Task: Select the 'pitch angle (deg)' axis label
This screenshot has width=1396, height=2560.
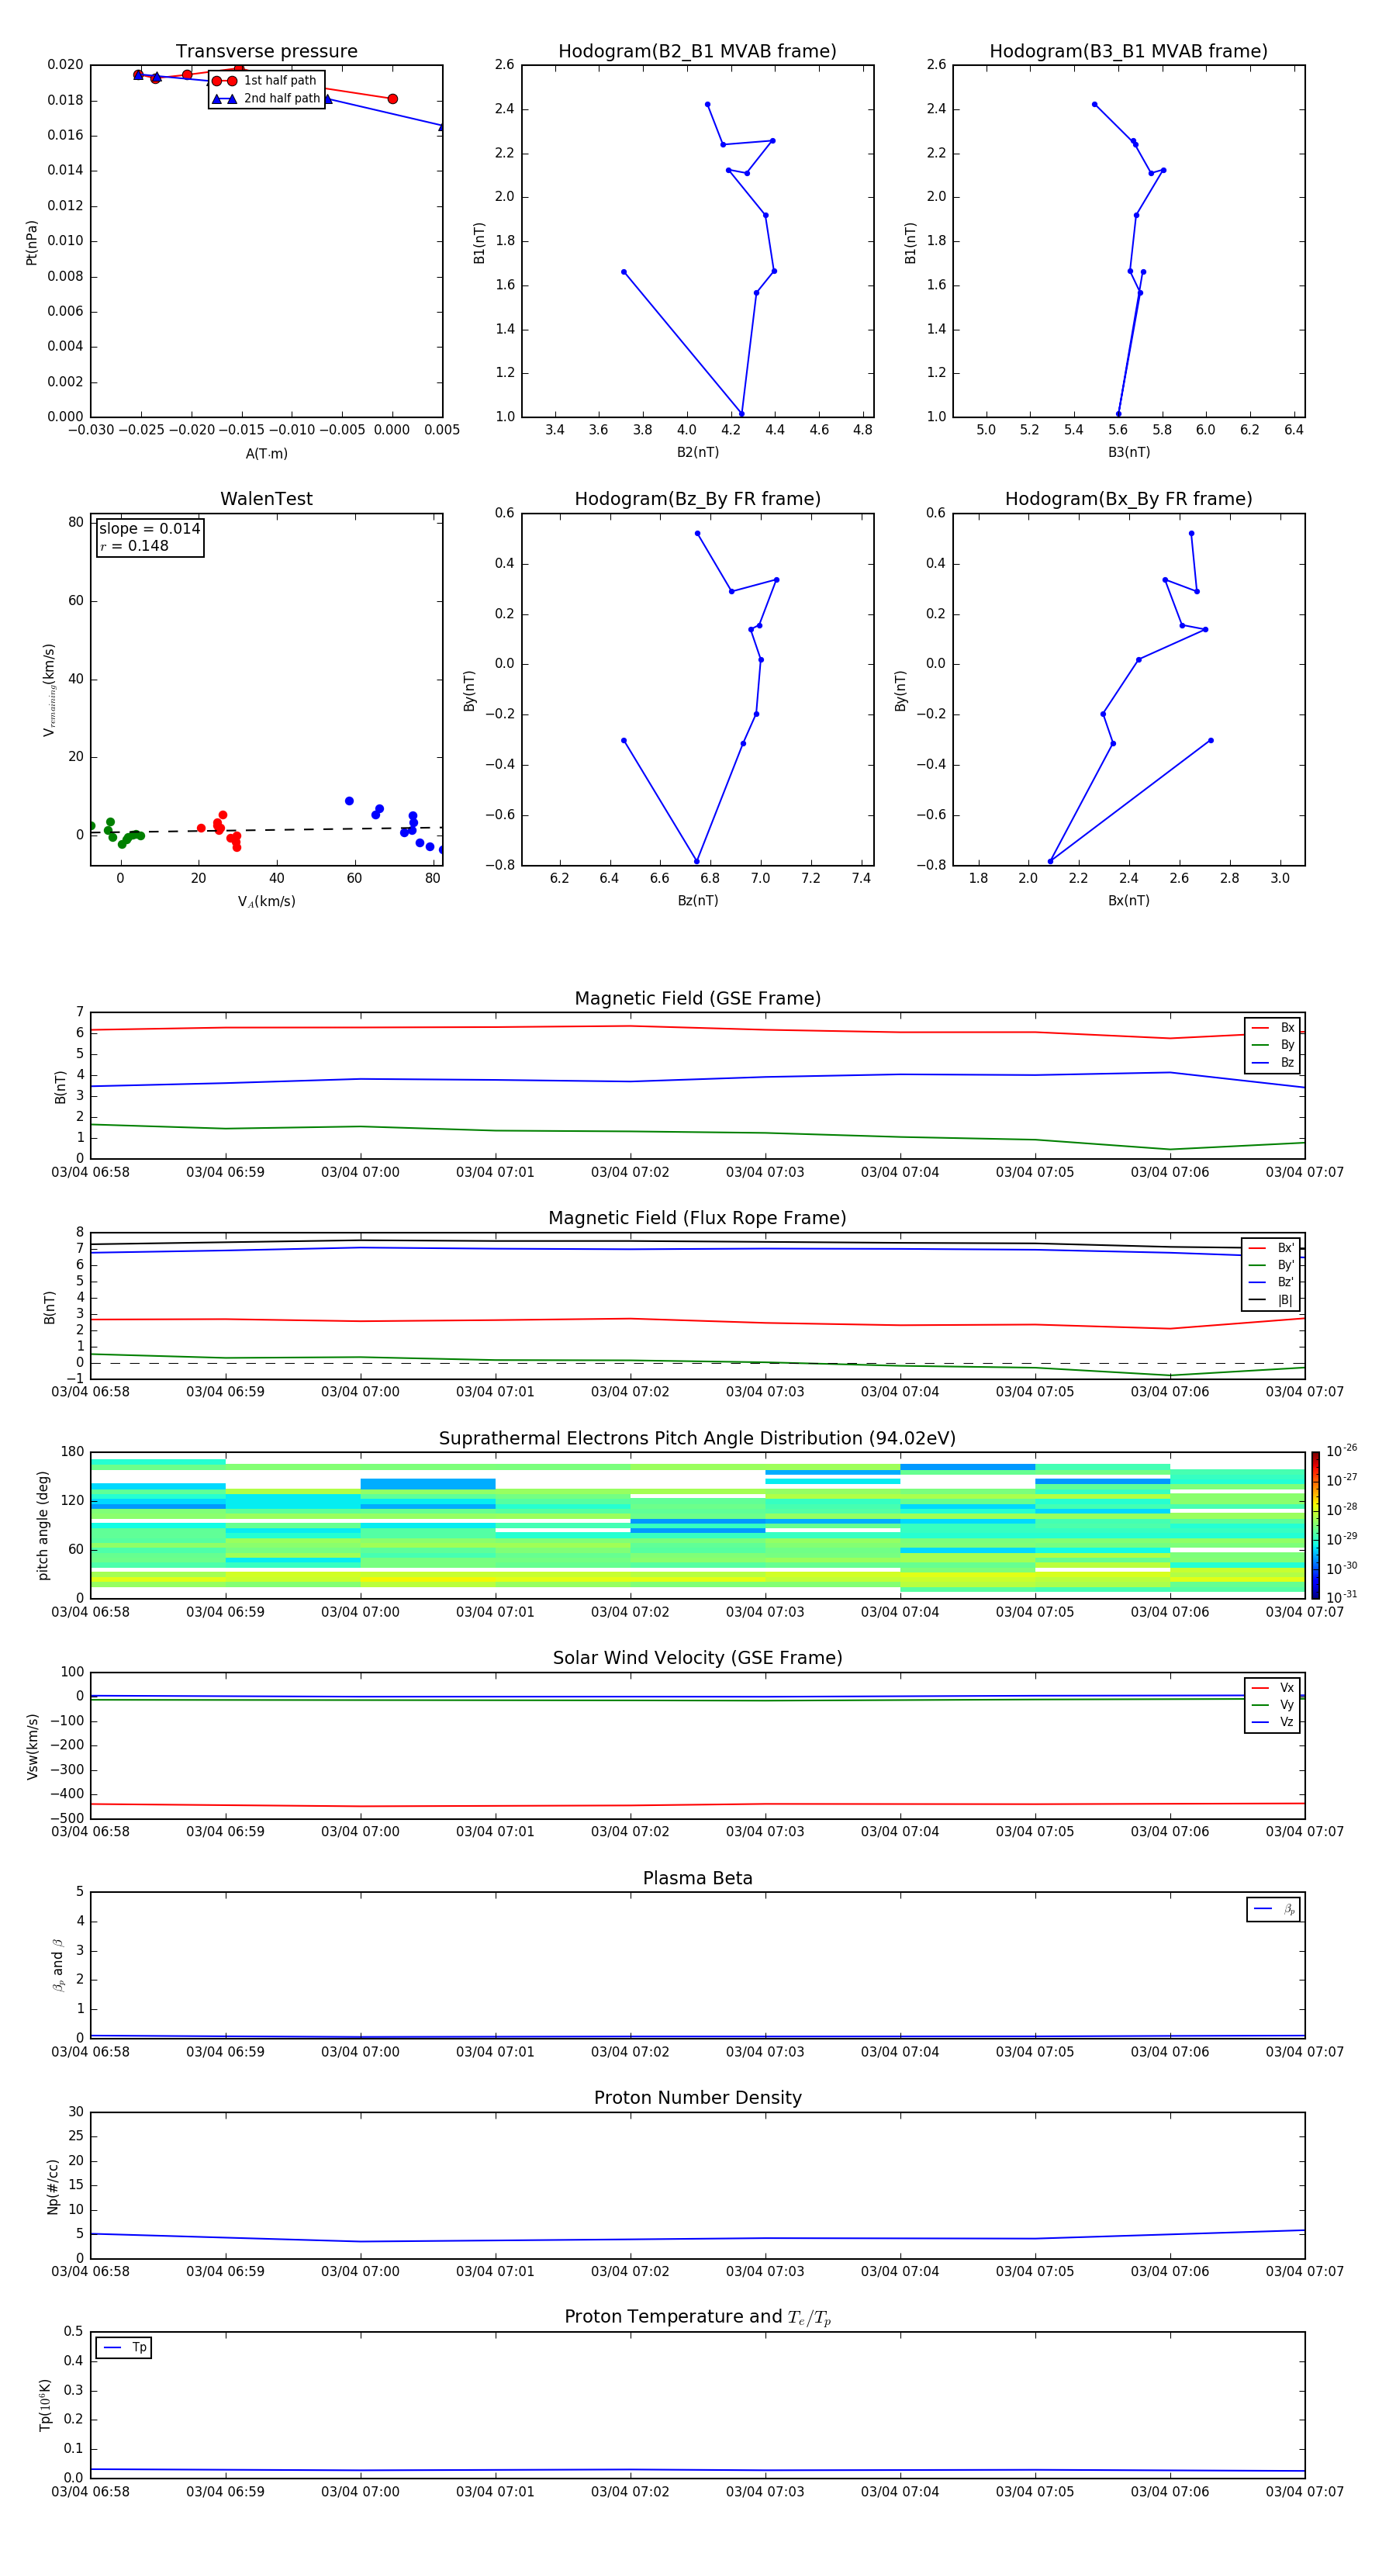Action: click(43, 1525)
